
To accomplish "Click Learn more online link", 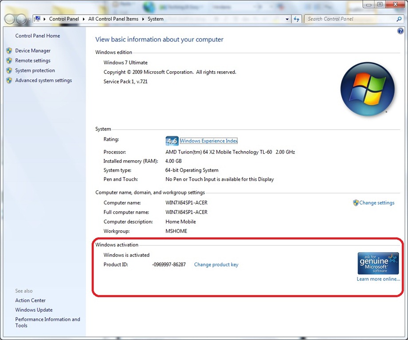I will coord(378,279).
